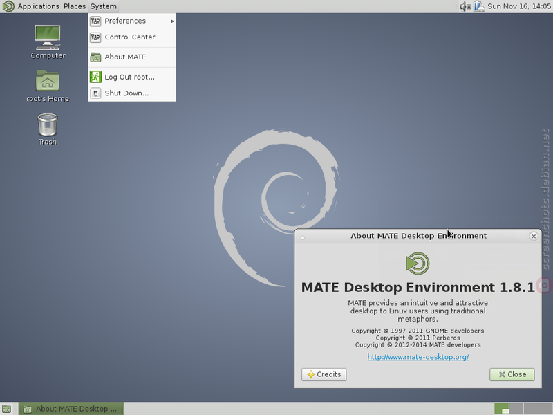
Task: Select the Trash desktop icon
Action: coord(48,129)
